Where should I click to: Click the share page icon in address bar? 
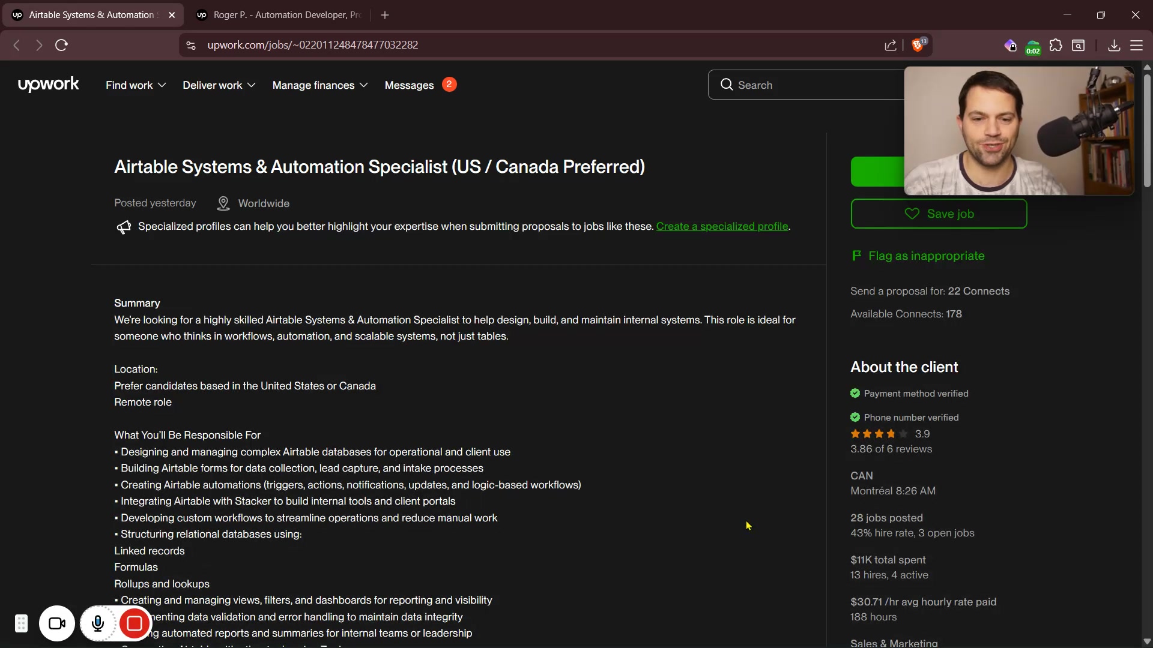click(x=891, y=46)
